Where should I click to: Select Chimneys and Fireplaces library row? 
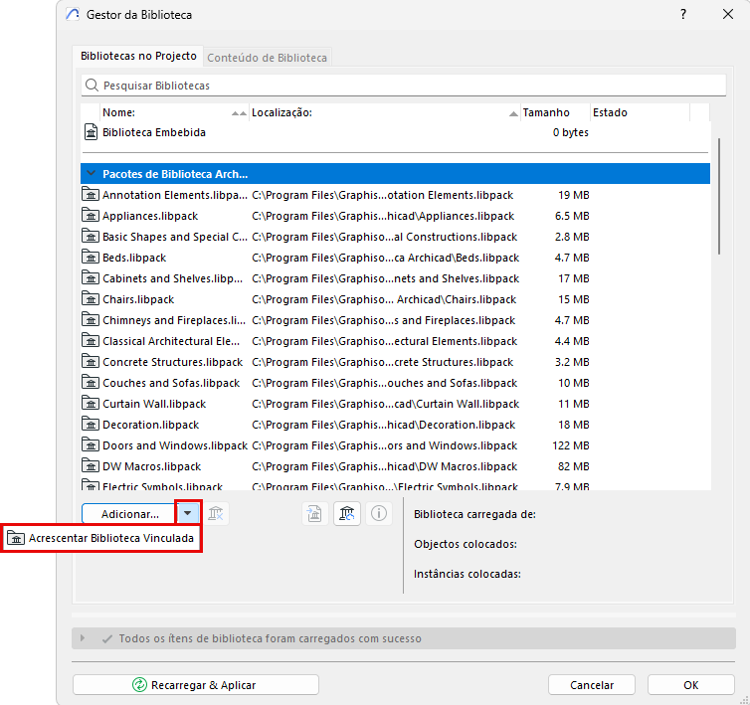[395, 320]
